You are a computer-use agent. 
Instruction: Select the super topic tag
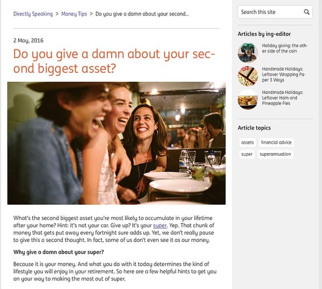click(247, 154)
